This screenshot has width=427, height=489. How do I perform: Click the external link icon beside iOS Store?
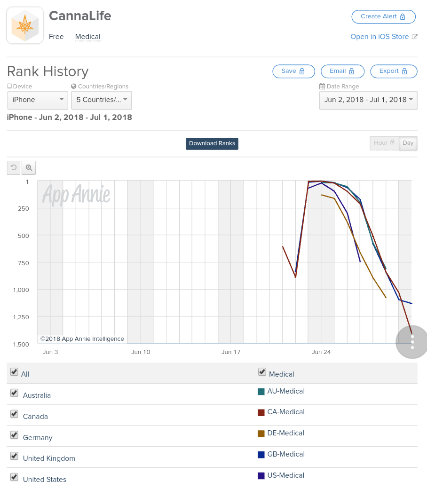(x=415, y=37)
